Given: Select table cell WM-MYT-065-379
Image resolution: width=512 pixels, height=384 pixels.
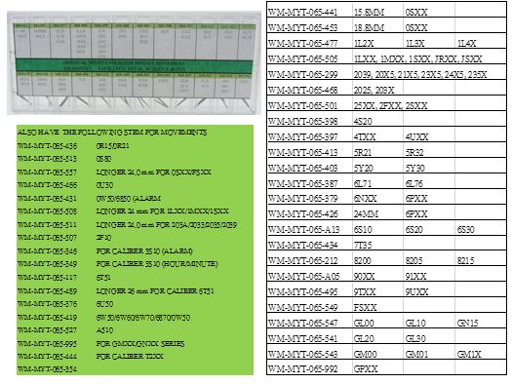Looking at the screenshot, I should (x=309, y=196).
